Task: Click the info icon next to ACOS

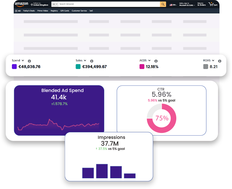Action: [x=156, y=61]
